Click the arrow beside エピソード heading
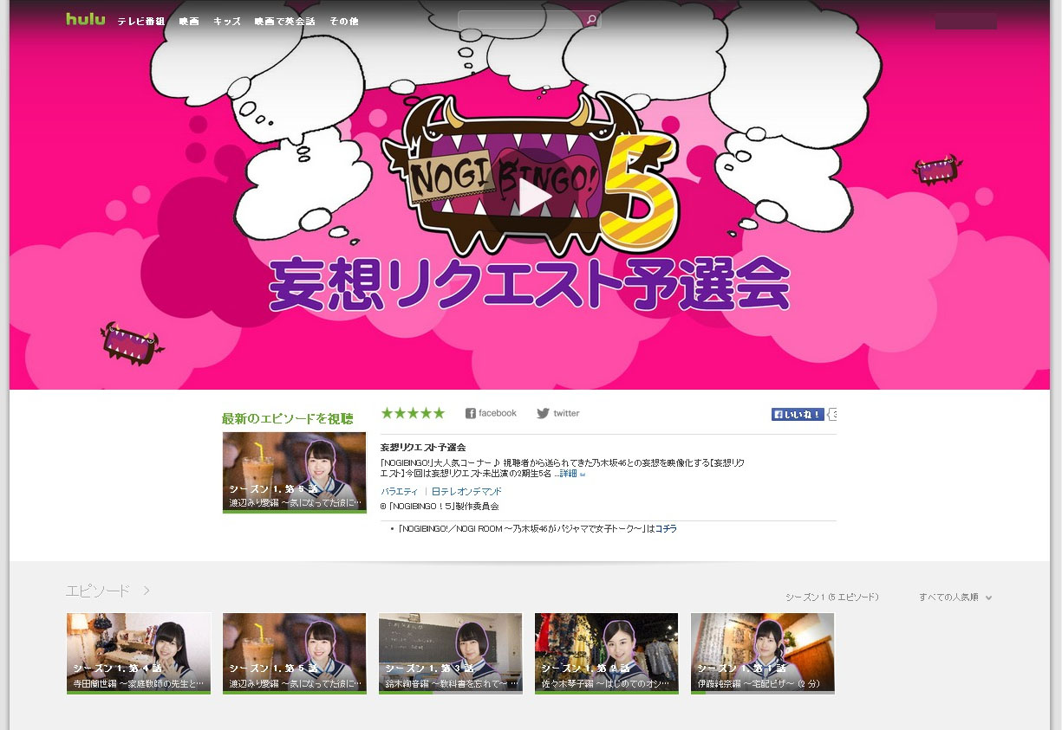 tap(147, 591)
